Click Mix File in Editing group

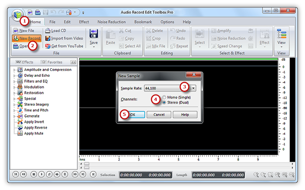tap(156, 46)
